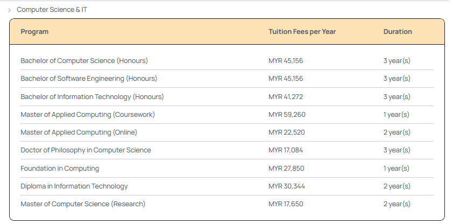The width and height of the screenshot is (453, 224).
Task: Open Bachelor of Computer Science (Honours)
Action: point(84,61)
